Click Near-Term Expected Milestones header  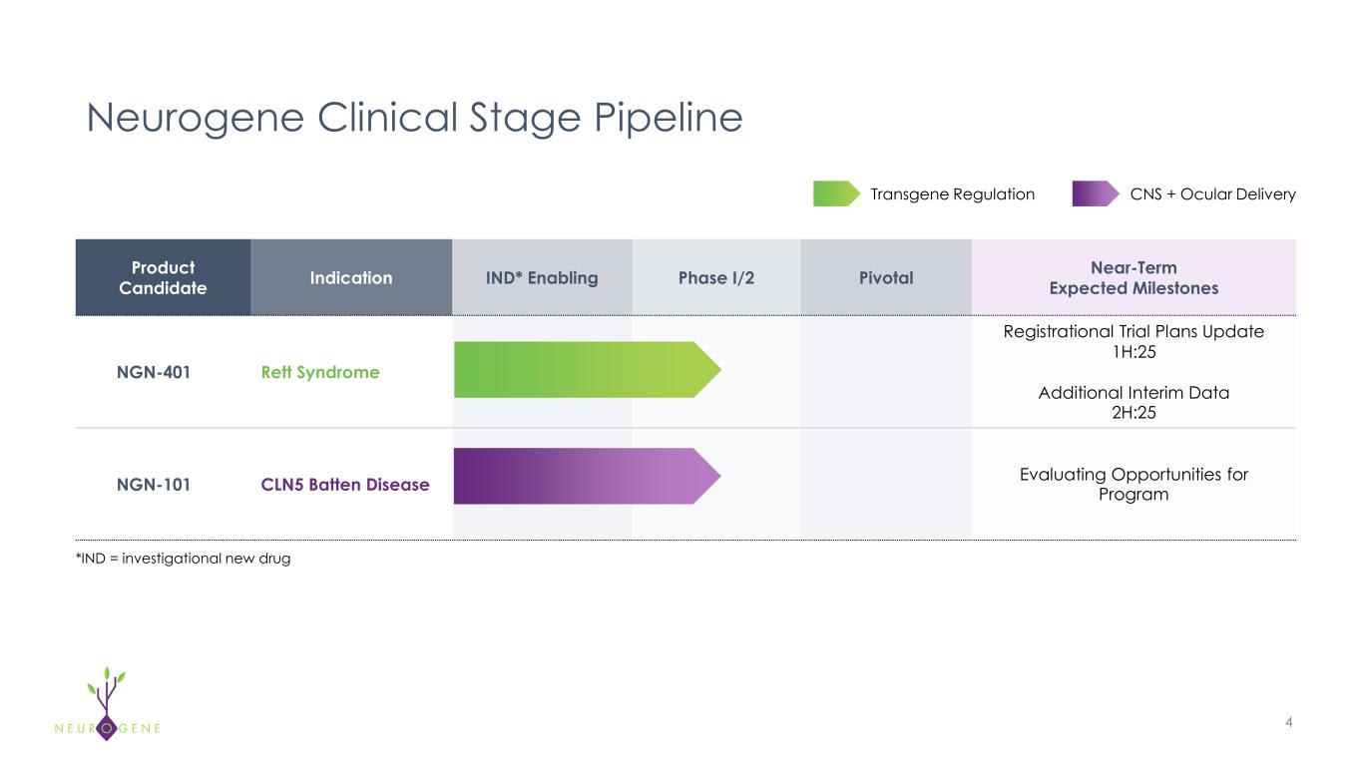pyautogui.click(x=1134, y=277)
